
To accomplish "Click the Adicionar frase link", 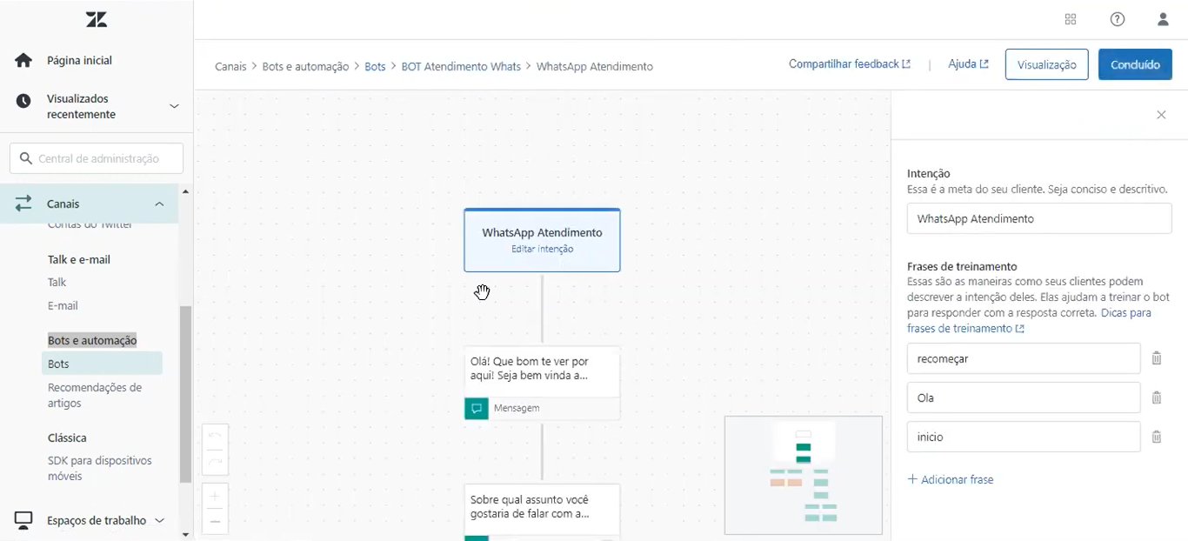I will 951,479.
